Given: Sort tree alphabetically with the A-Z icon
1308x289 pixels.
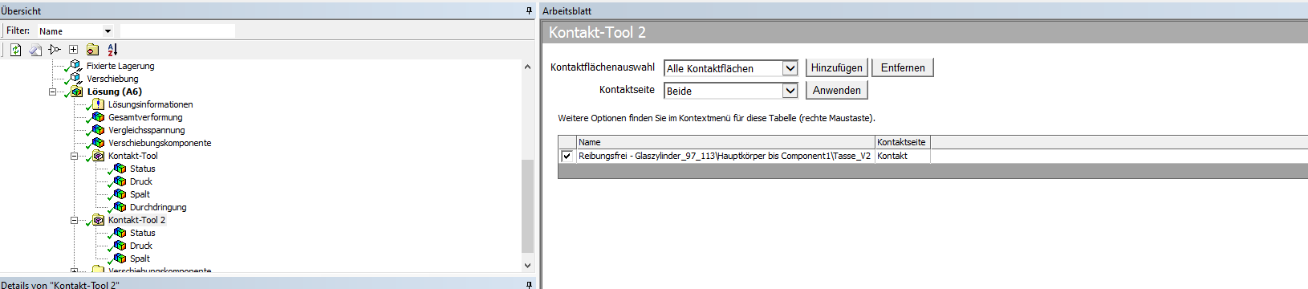Looking at the screenshot, I should [112, 50].
